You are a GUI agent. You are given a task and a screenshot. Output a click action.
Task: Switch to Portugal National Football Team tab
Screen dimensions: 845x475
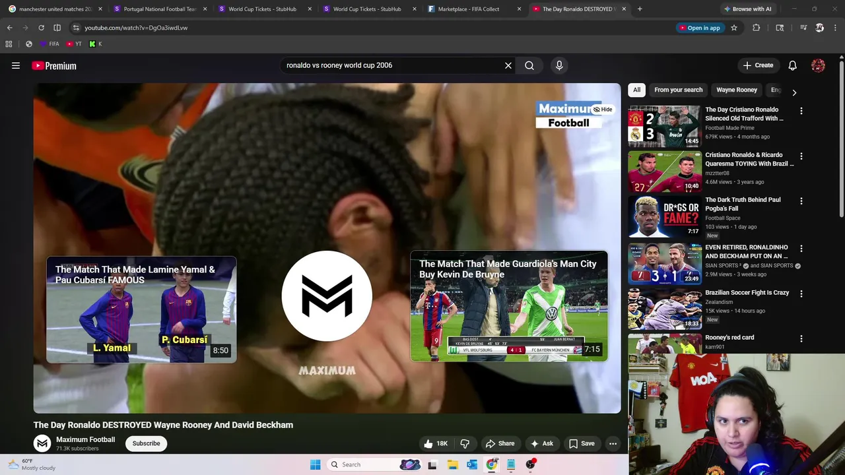(x=160, y=9)
